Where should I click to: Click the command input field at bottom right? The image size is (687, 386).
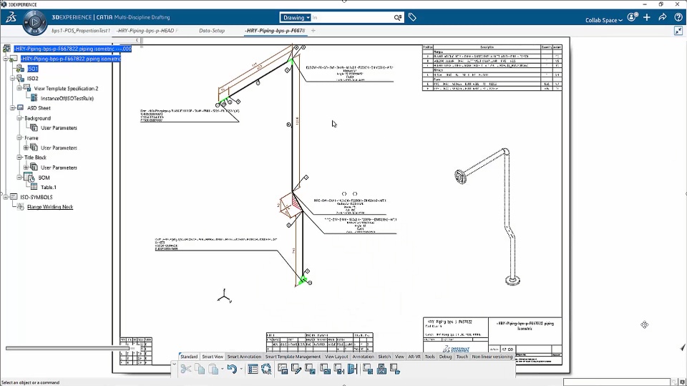618,382
